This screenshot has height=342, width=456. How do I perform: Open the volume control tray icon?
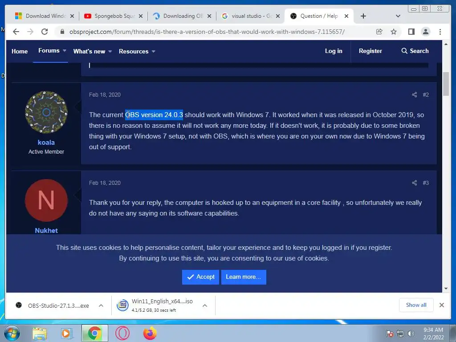[411, 334]
